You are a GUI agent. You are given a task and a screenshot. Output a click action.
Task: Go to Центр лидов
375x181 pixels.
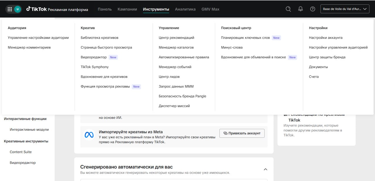coord(169,77)
